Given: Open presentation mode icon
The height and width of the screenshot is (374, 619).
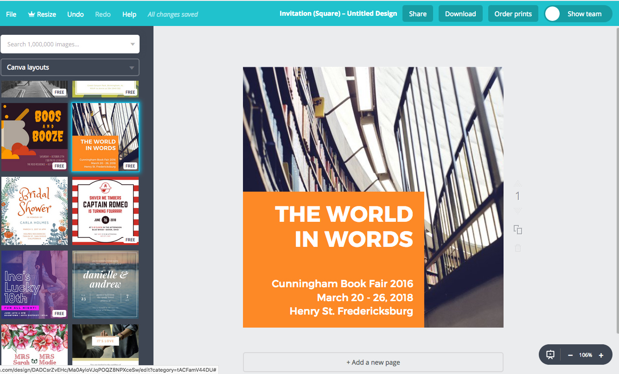Looking at the screenshot, I should (x=550, y=355).
